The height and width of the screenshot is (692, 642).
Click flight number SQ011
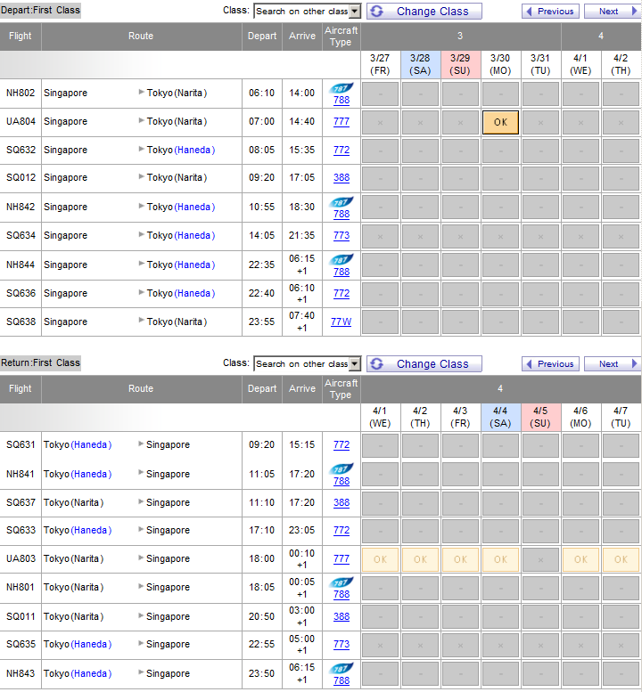coord(21,616)
